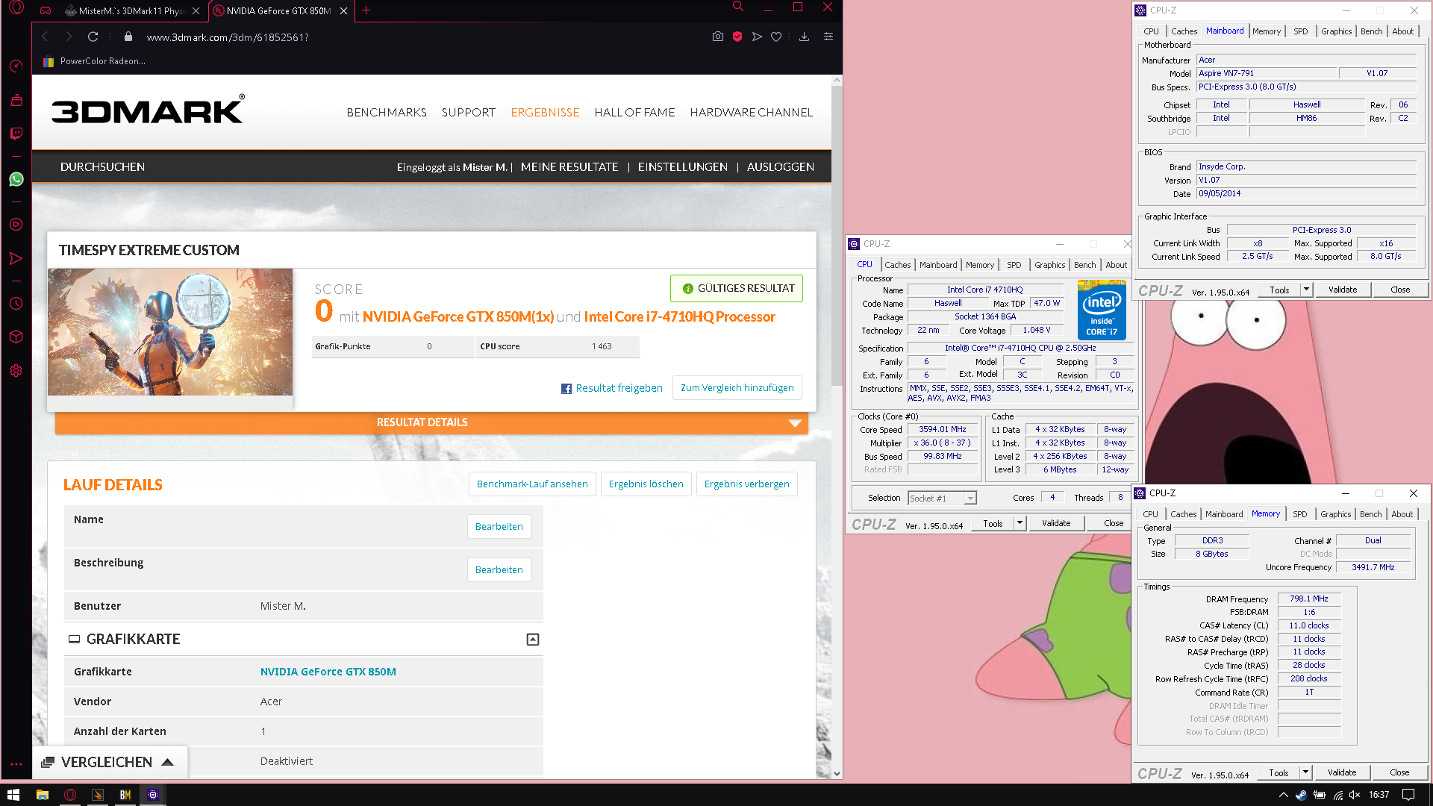Click the site security padlock icon
The image size is (1433, 806).
[x=128, y=37]
